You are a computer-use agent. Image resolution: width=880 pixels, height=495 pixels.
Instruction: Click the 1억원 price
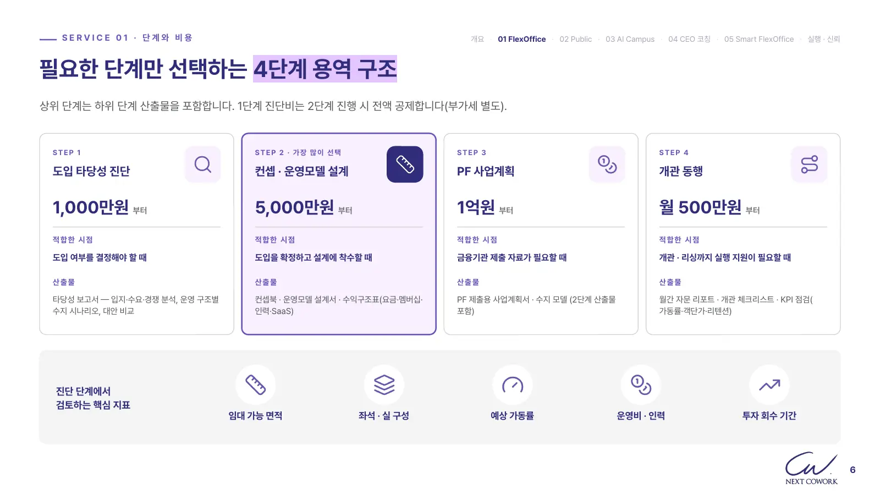coord(476,207)
